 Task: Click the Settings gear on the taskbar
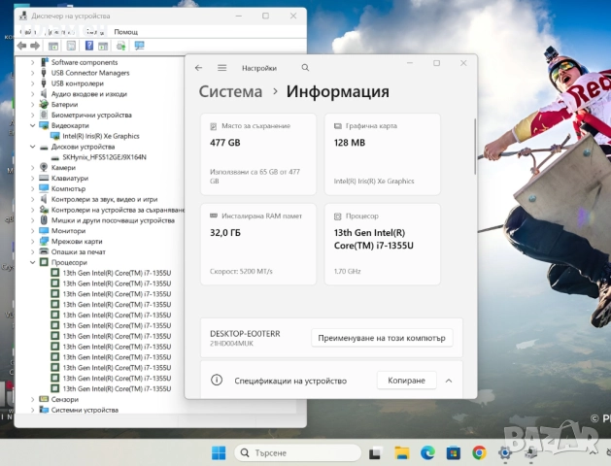[504, 453]
